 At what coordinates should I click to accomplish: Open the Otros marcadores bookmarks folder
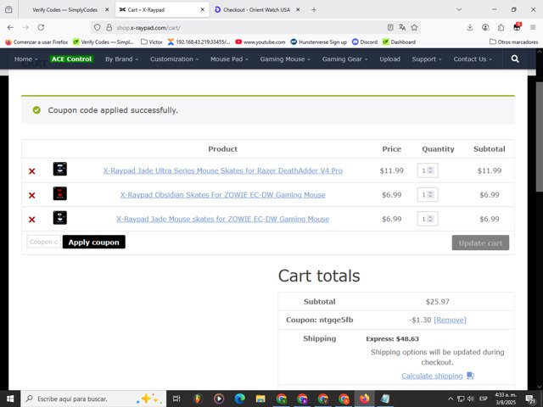click(x=513, y=42)
